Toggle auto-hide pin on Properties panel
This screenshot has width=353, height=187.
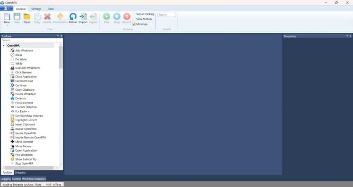(351, 36)
